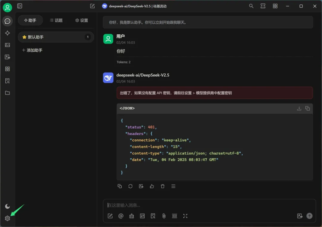Like the reply with thumbs-up icon
The width and height of the screenshot is (322, 227).
(x=152, y=186)
